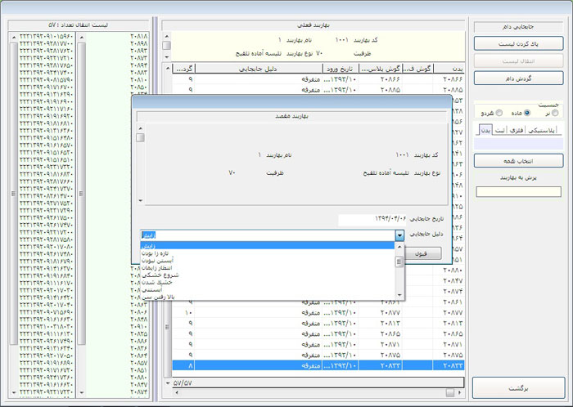The image size is (573, 407).
Task: Select the 'نر' (male) radio button
Action: coord(555,113)
